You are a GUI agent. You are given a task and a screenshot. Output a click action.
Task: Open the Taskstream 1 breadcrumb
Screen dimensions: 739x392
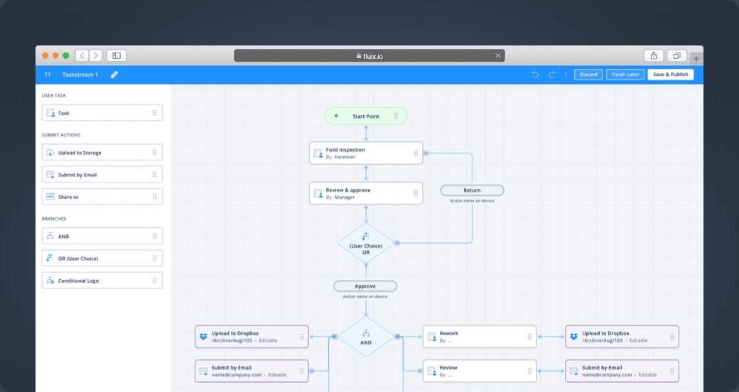click(x=80, y=75)
